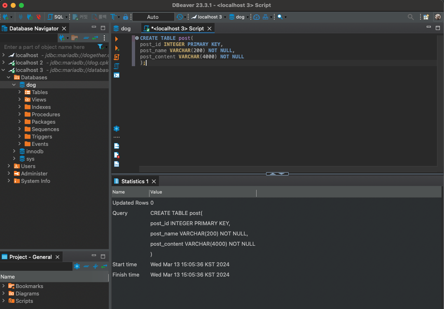Click the Auto commit mode field
444x309 pixels.
click(153, 17)
